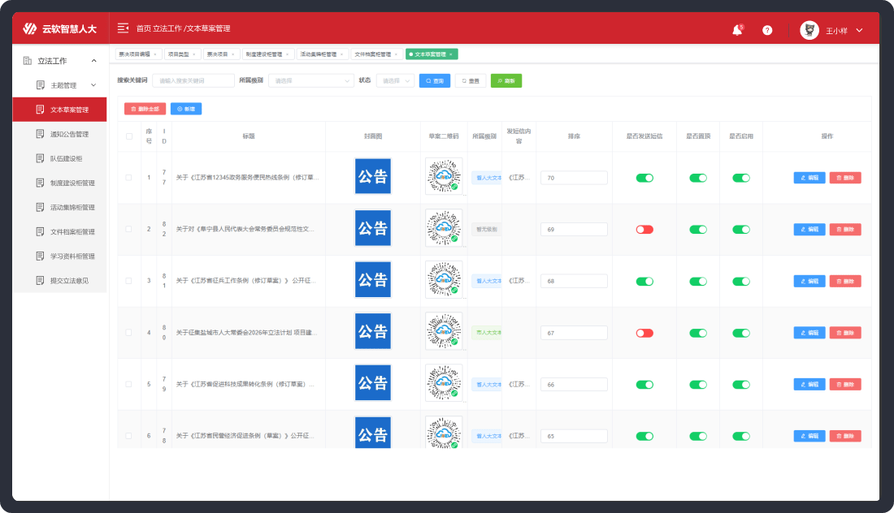This screenshot has height=513, width=894.
Task: Click 编辑 on the first row
Action: point(808,177)
